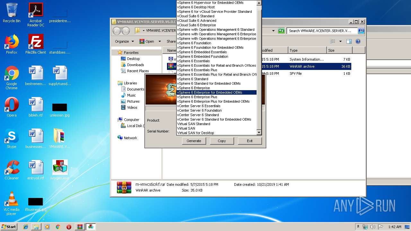This screenshot has height=231, width=411.
Task: Click product list scroll down arrow
Action: 259,133
